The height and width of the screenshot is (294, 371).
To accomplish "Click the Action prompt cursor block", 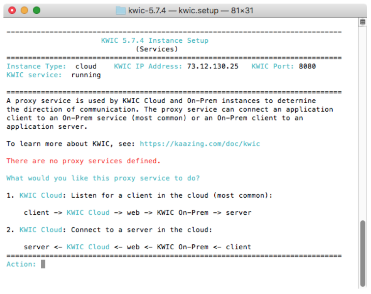I will [43, 264].
